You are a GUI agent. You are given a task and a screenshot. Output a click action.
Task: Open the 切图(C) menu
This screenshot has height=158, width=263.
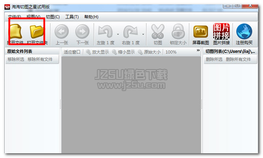pyautogui.click(x=53, y=17)
